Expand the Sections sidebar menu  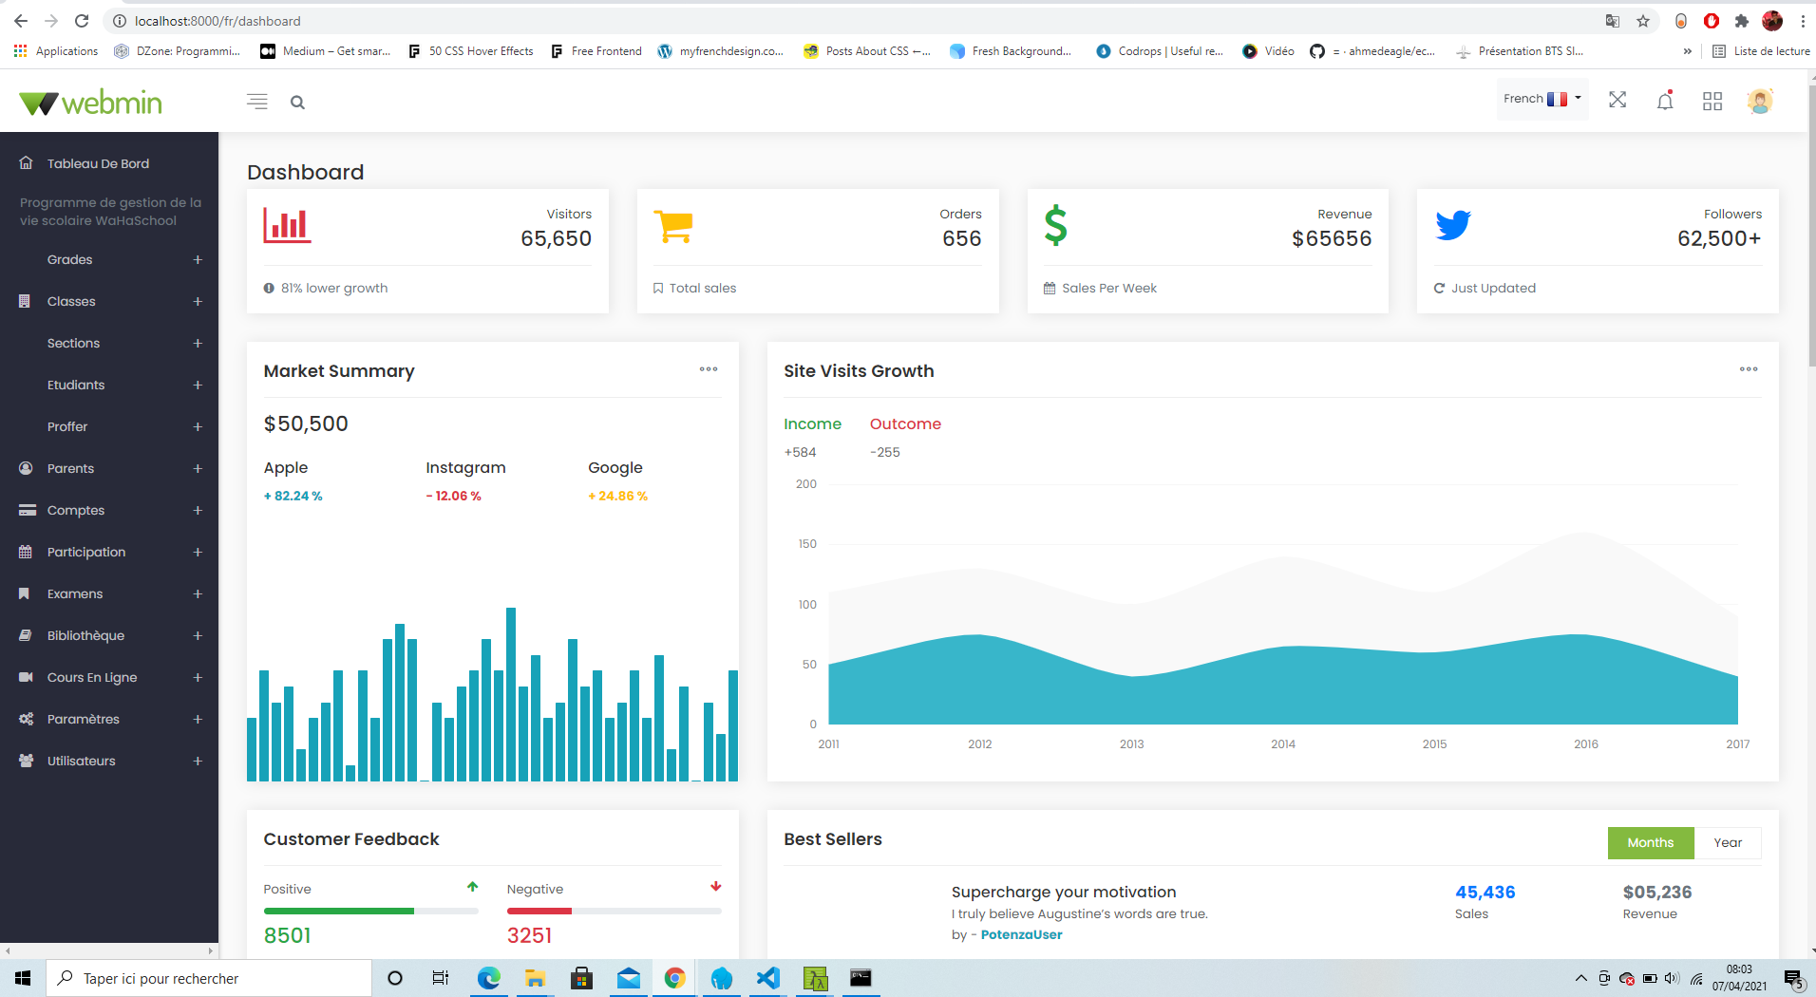point(198,344)
